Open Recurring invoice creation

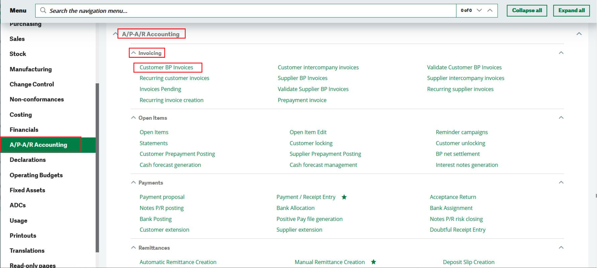click(172, 100)
